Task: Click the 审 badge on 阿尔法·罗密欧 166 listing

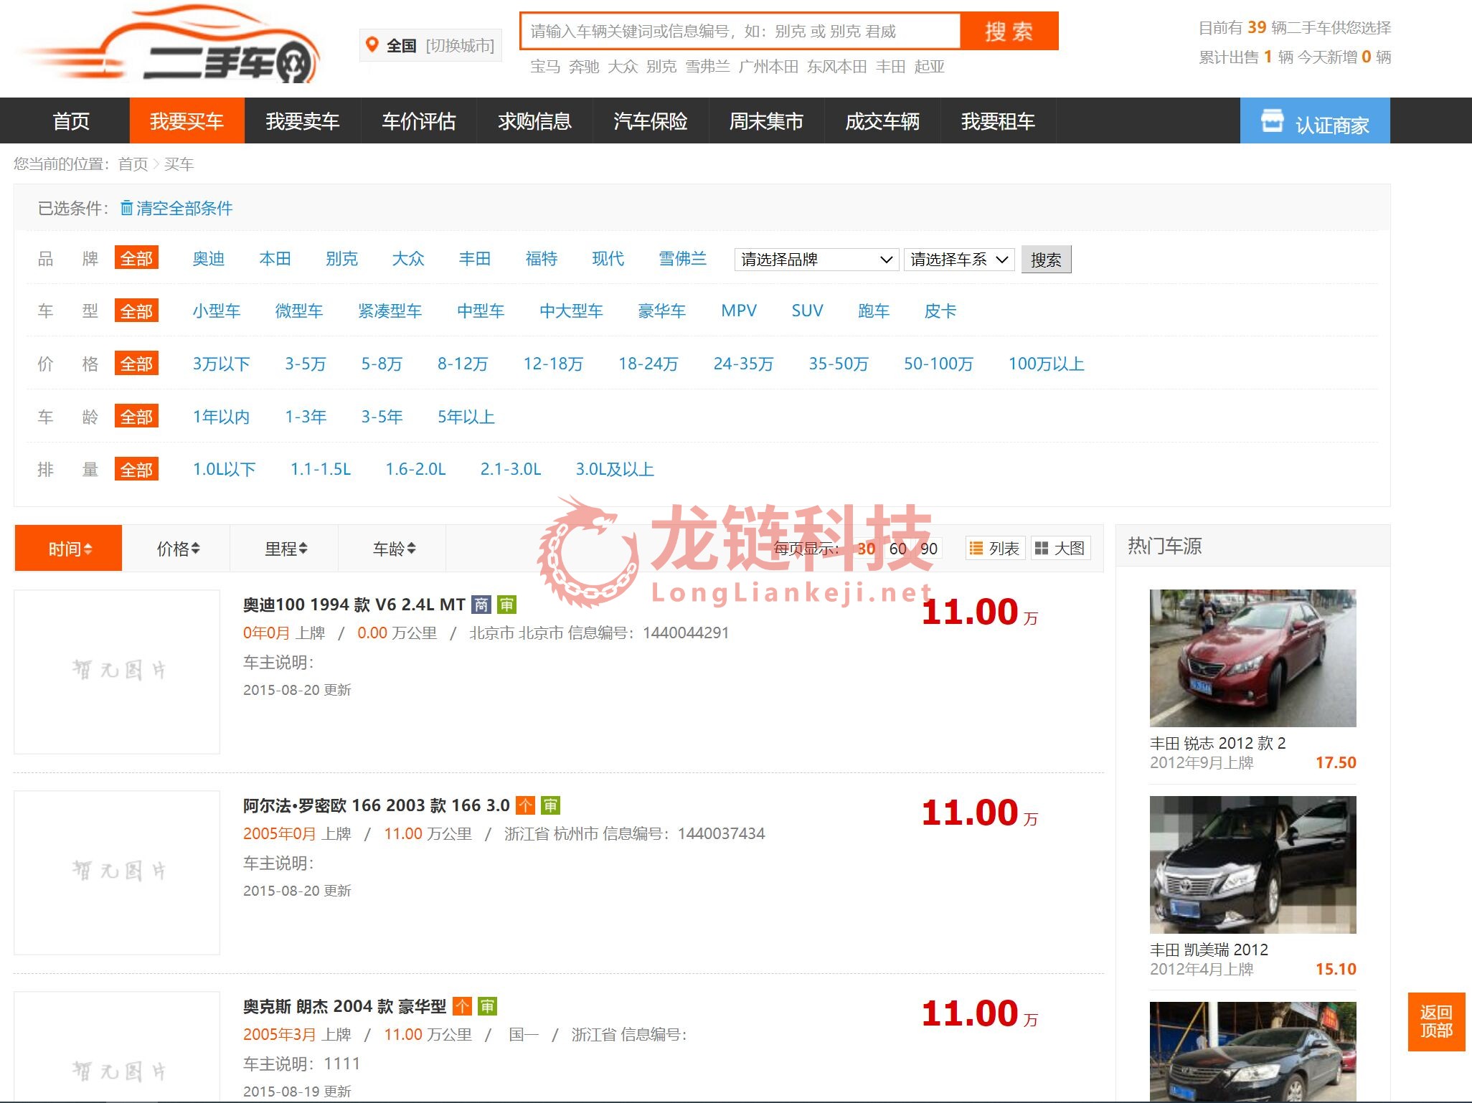Action: [x=550, y=805]
